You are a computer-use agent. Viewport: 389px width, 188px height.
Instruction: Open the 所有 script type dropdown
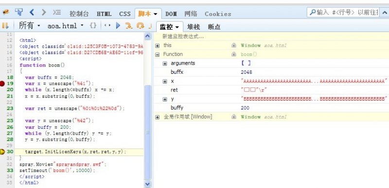tap(30, 26)
